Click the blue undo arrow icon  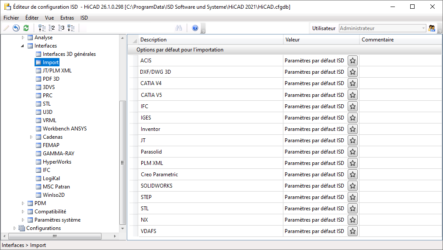click(16, 28)
